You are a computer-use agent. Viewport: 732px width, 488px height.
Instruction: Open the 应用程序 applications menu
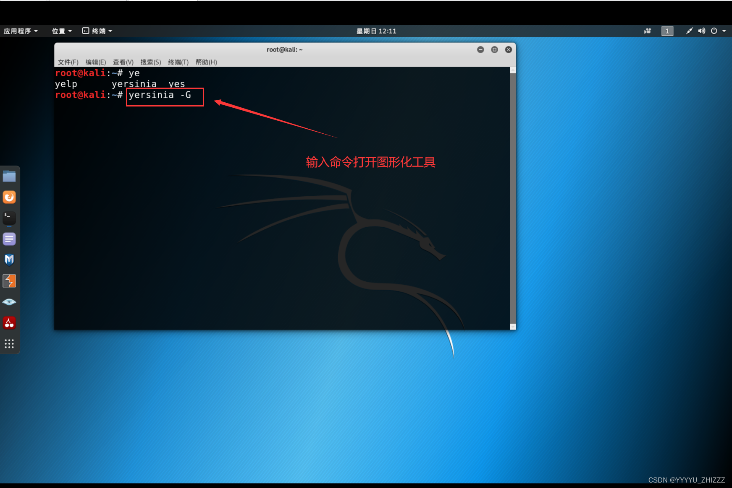click(21, 31)
